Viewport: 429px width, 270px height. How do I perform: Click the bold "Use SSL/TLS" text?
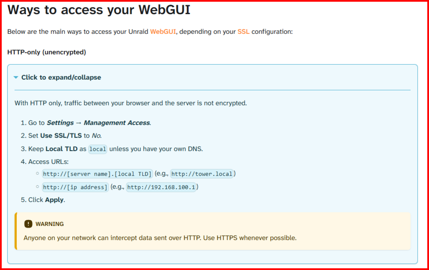click(x=61, y=136)
